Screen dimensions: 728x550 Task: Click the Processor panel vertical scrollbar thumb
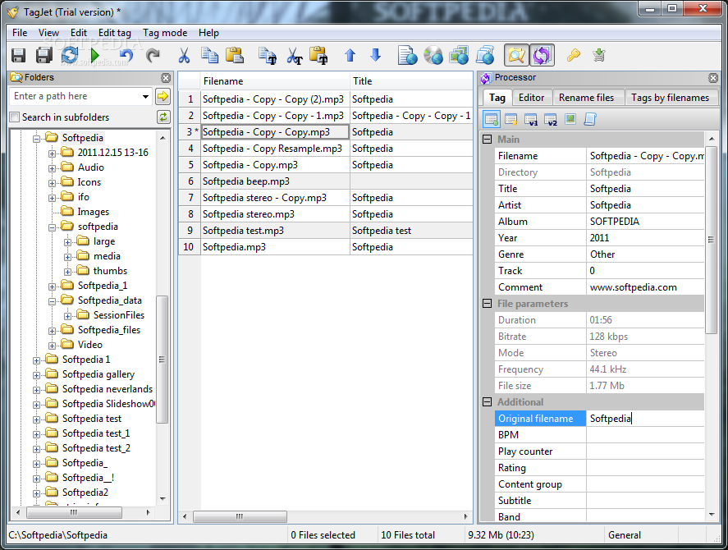pyautogui.click(x=711, y=240)
